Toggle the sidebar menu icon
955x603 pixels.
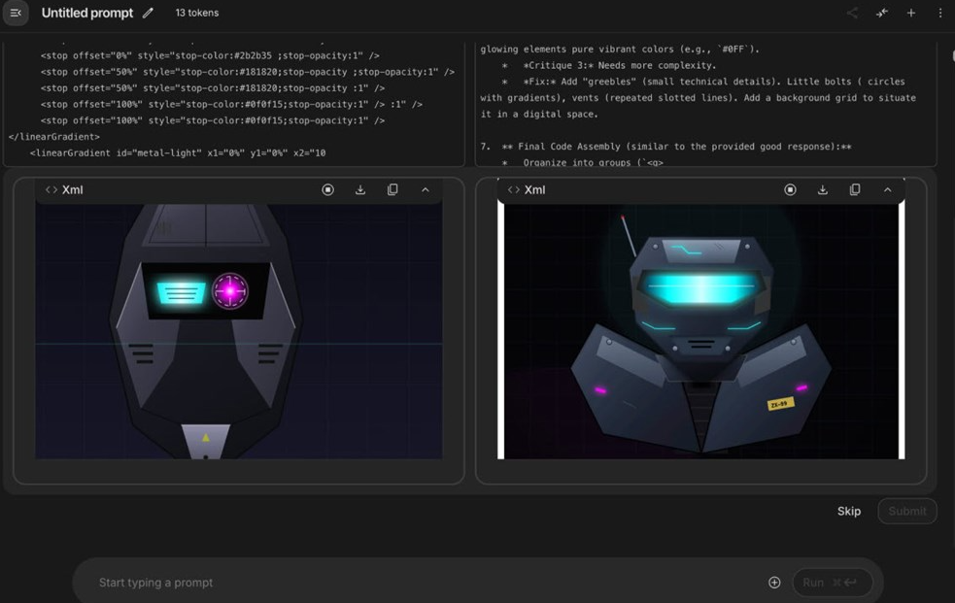point(16,13)
